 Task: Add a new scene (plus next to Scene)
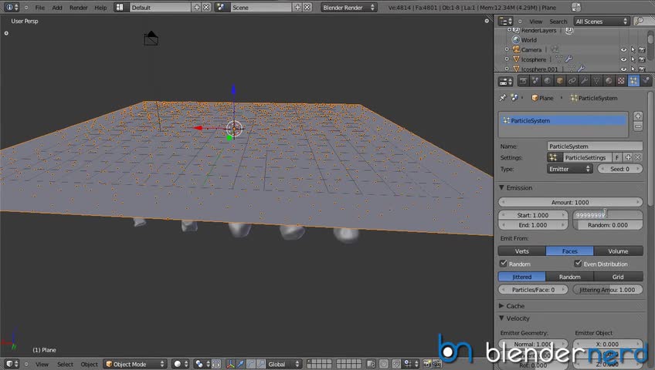[x=297, y=8]
